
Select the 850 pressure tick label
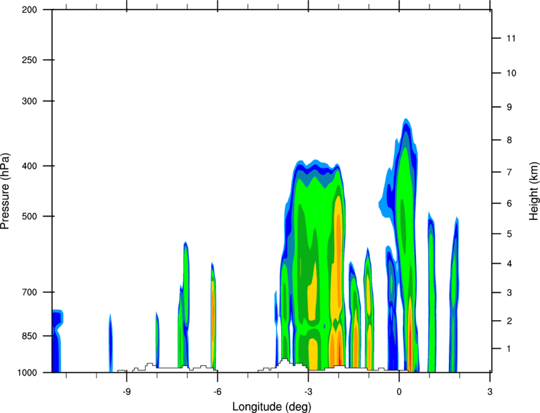point(30,336)
